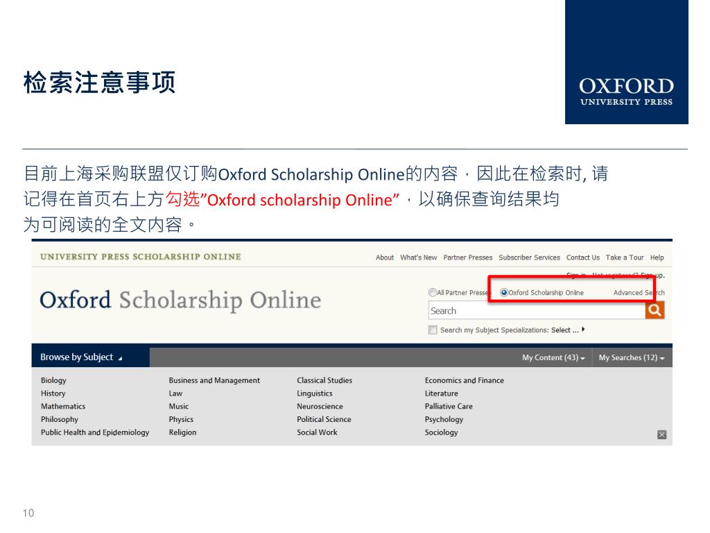Browse the Sociology subject

[441, 432]
